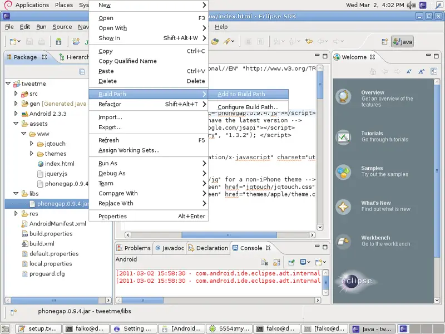Click the Welcome view Home icon

(373, 72)
